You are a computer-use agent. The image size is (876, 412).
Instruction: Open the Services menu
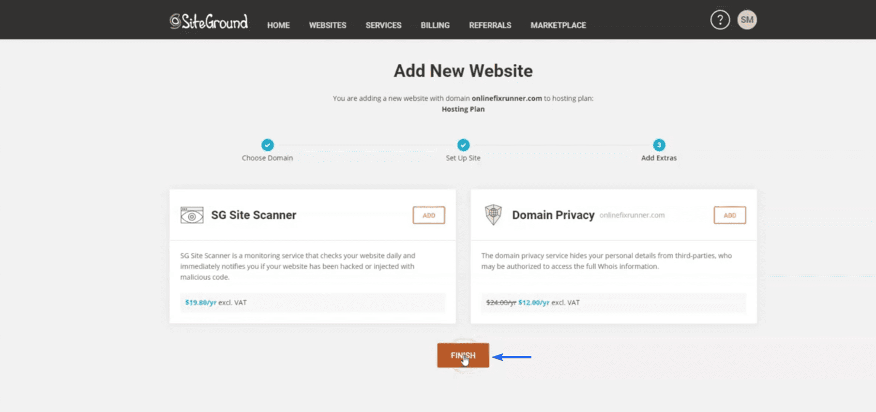[383, 25]
